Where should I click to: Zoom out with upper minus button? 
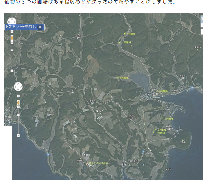click(12, 71)
